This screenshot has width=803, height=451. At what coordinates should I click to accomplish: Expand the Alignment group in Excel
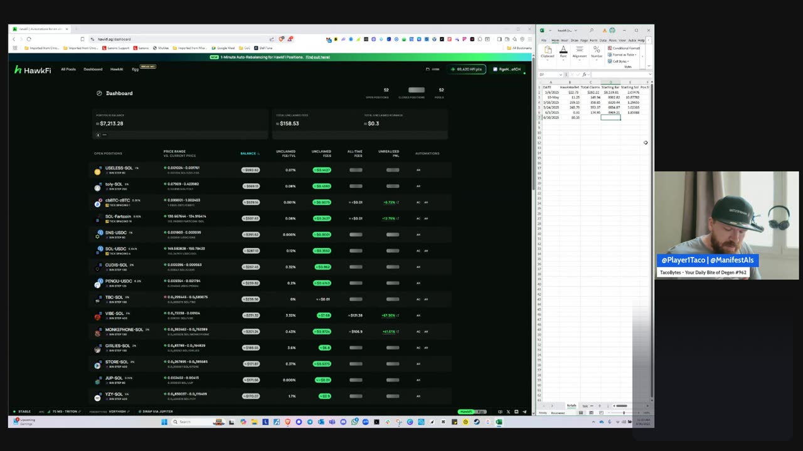pos(580,53)
